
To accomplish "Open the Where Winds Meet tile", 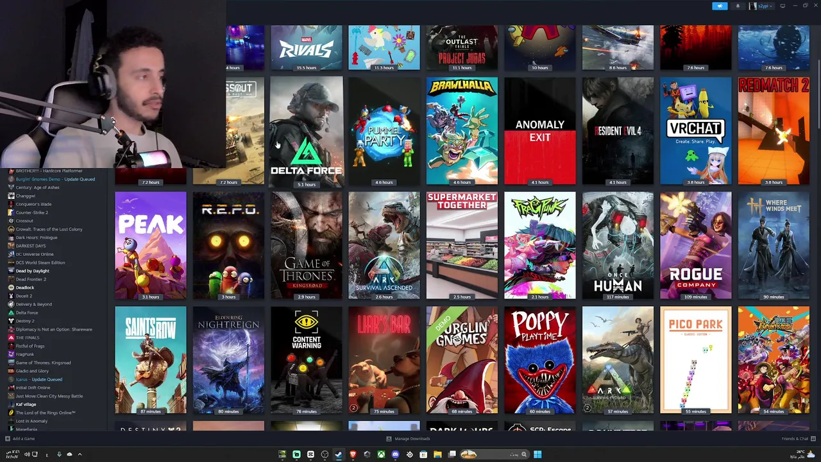I will (x=774, y=245).
